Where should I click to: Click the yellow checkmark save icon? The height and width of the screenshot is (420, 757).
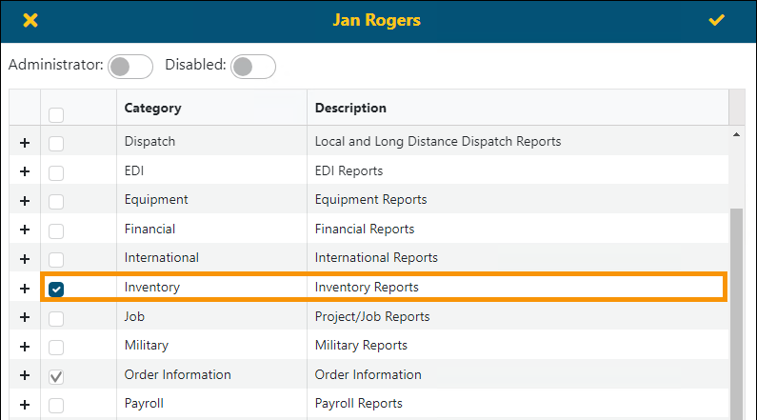point(717,20)
